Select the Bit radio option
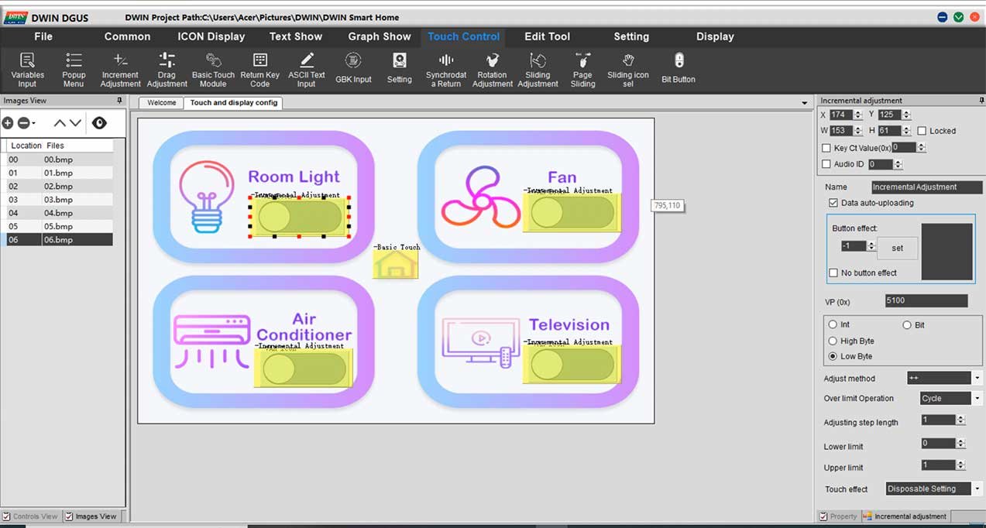This screenshot has width=986, height=528. point(907,325)
